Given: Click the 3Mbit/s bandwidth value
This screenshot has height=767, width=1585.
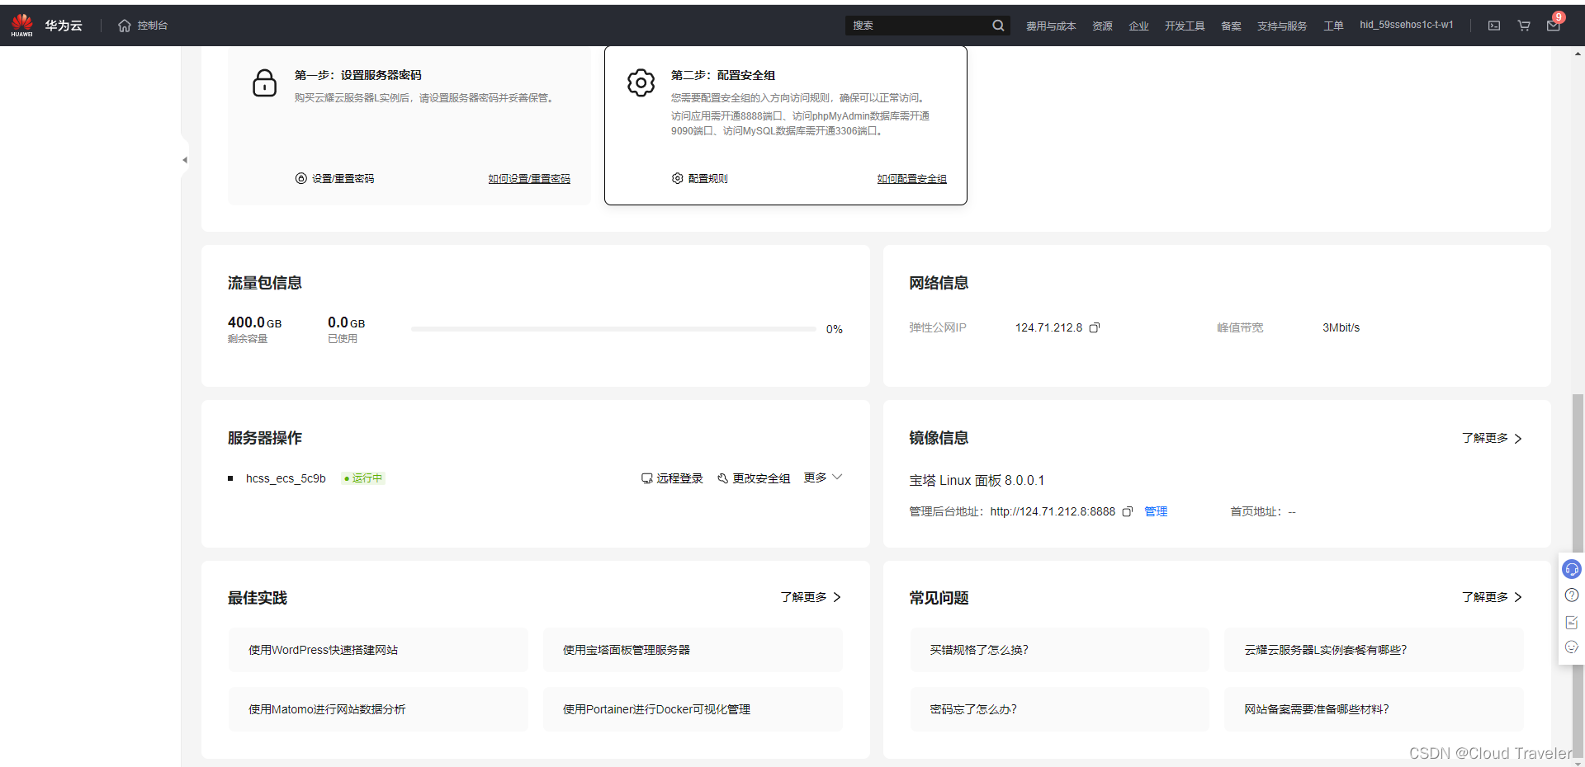Looking at the screenshot, I should tap(1341, 328).
